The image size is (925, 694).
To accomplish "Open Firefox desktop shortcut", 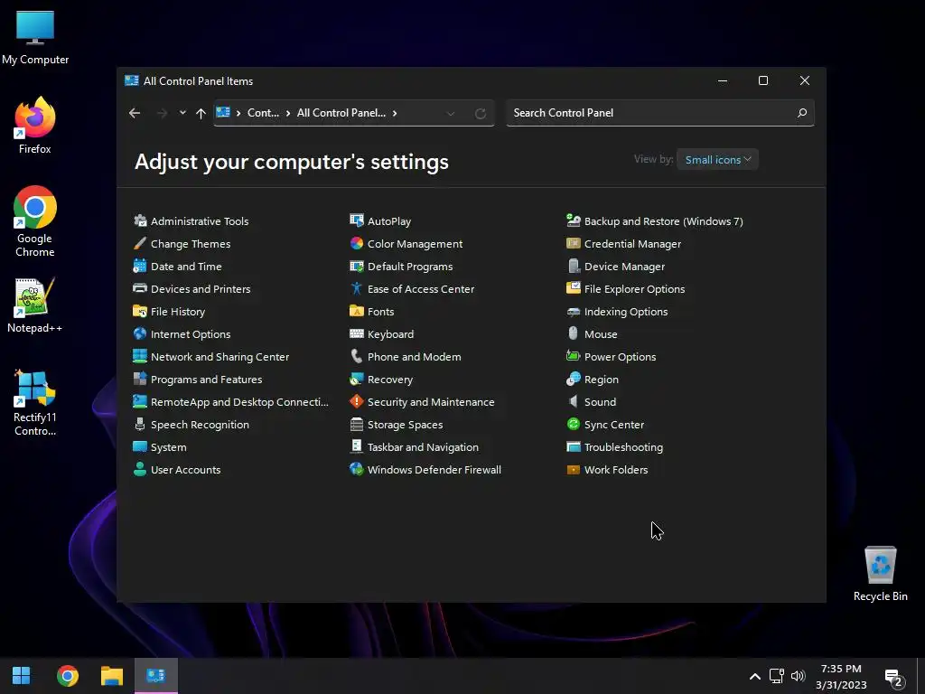I will (35, 126).
